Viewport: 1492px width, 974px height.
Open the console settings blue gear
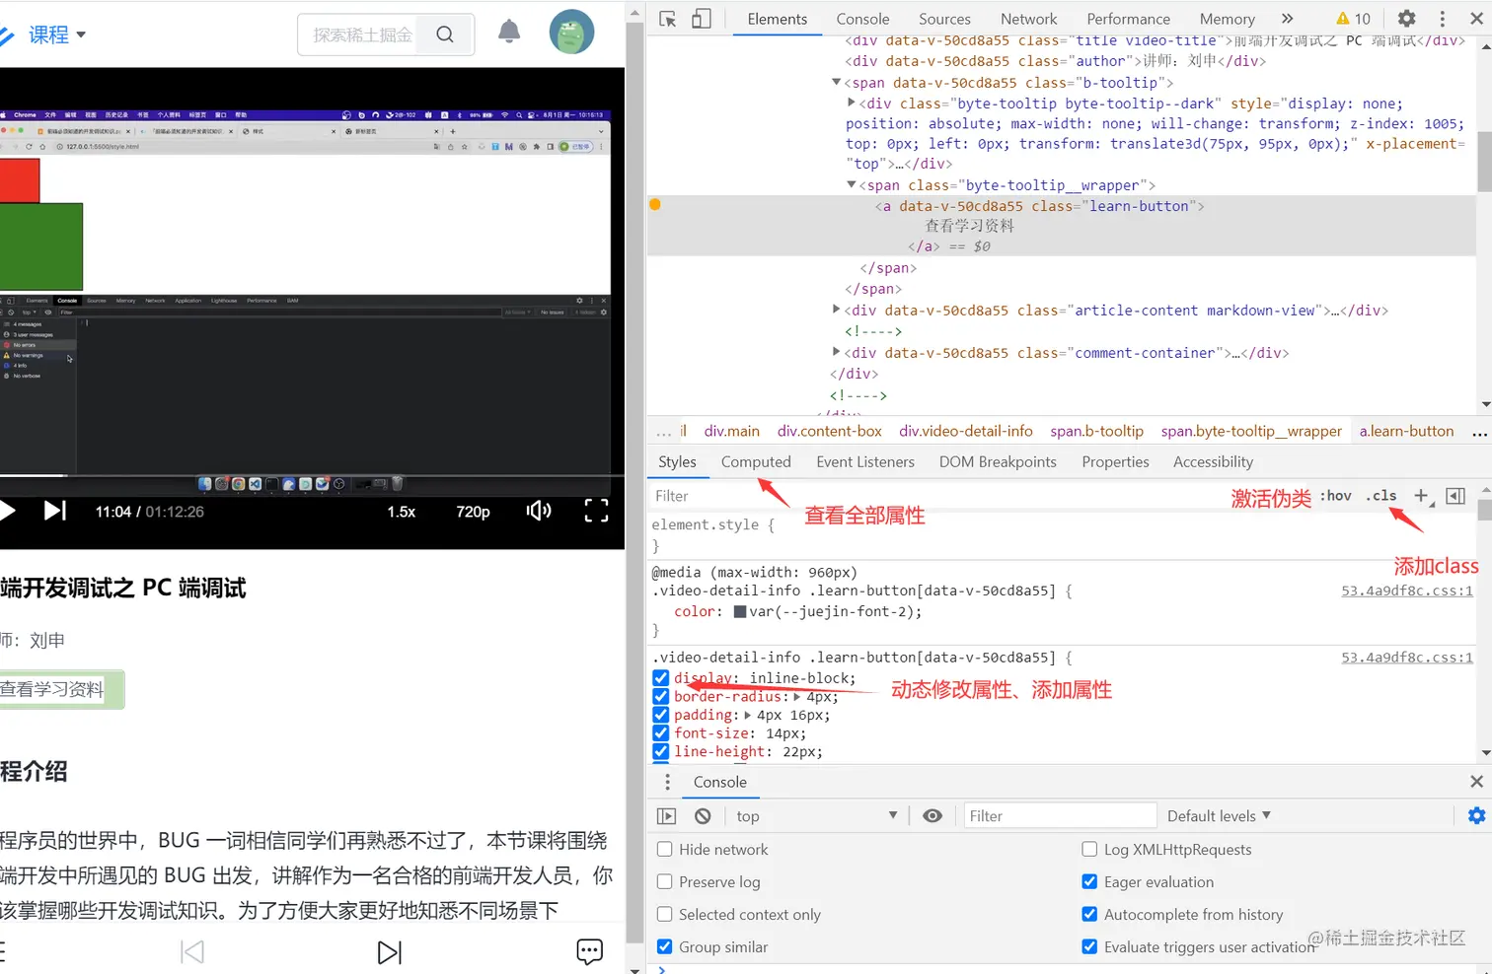[1477, 816]
